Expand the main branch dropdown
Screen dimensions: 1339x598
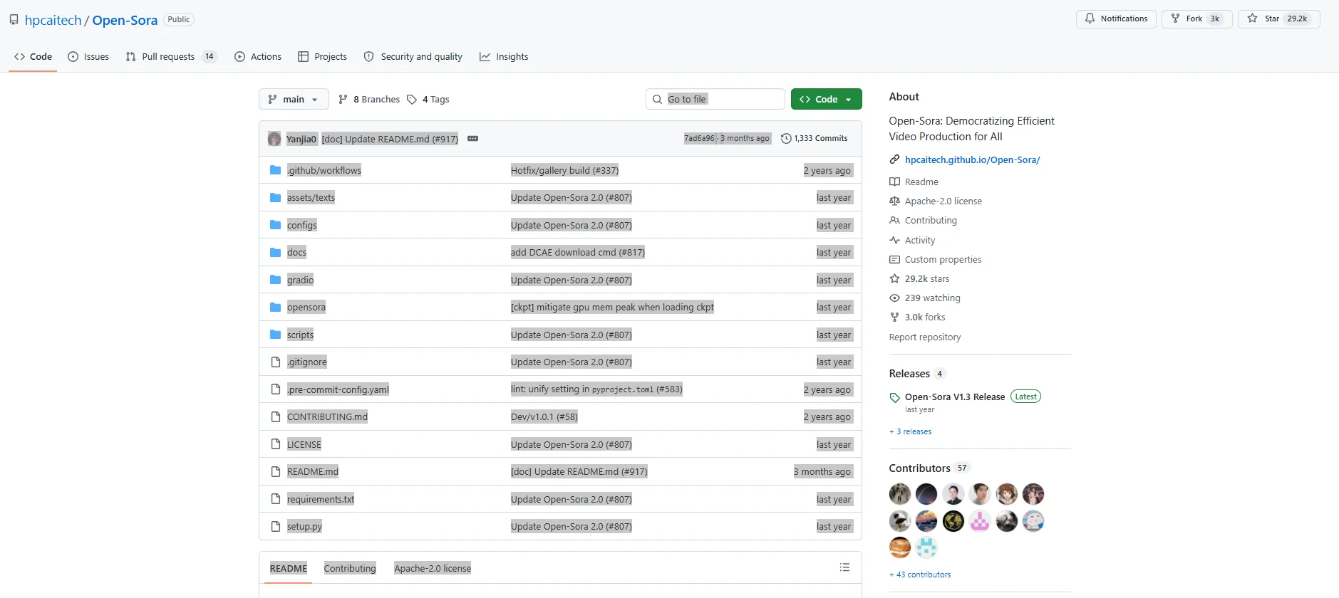click(x=294, y=100)
